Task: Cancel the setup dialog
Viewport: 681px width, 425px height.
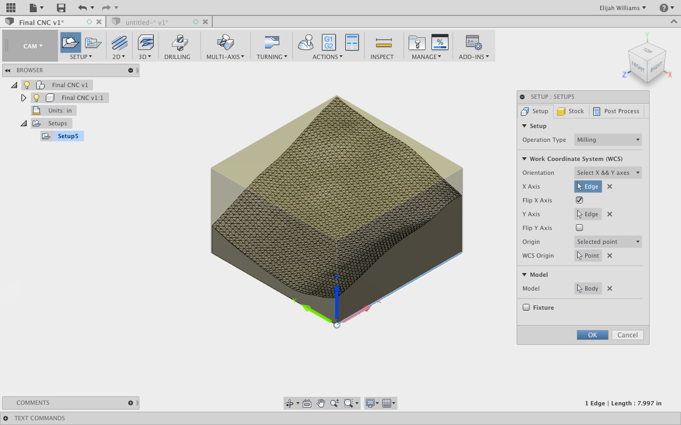Action: pos(627,335)
